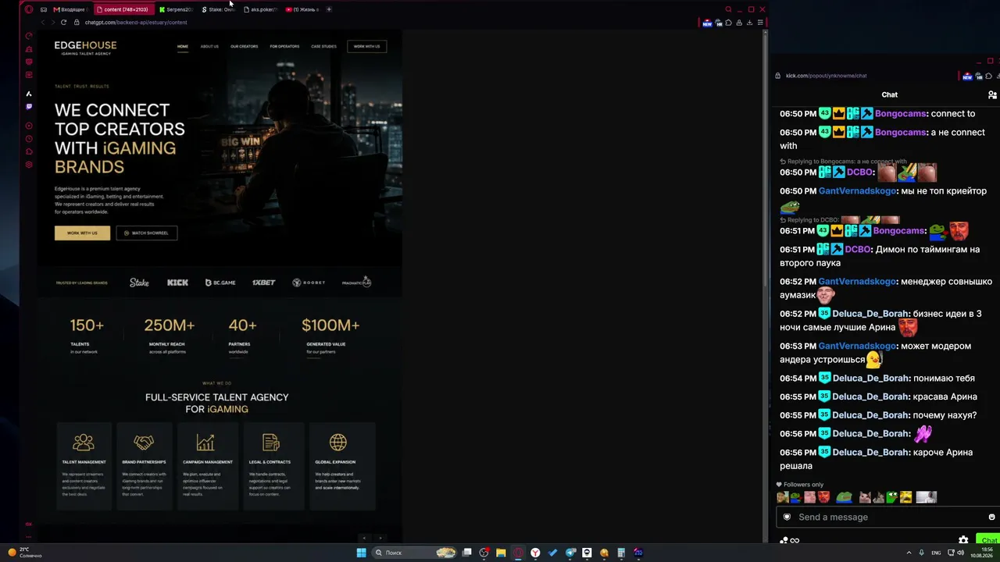1000x562 pixels.
Task: Open the Global Expansion service card
Action: (x=342, y=466)
